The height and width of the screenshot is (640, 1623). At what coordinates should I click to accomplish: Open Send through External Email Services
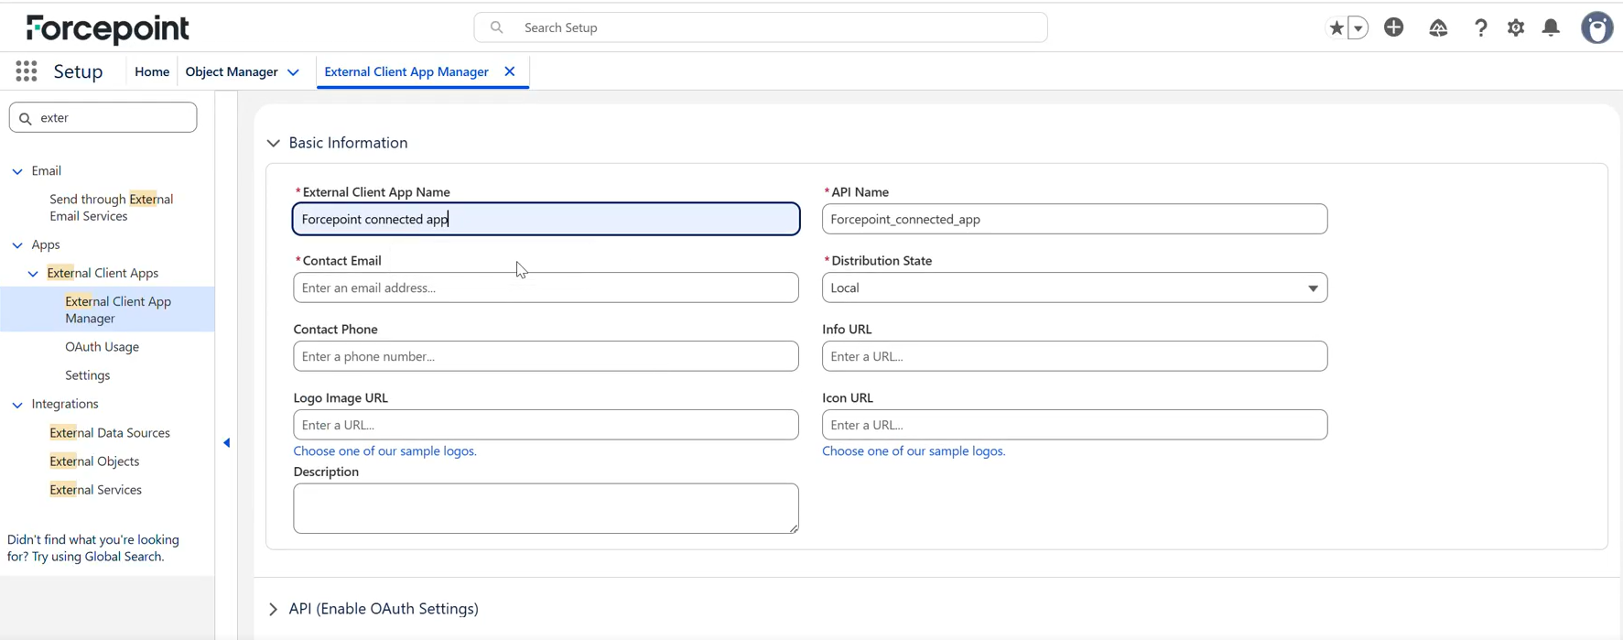[111, 208]
